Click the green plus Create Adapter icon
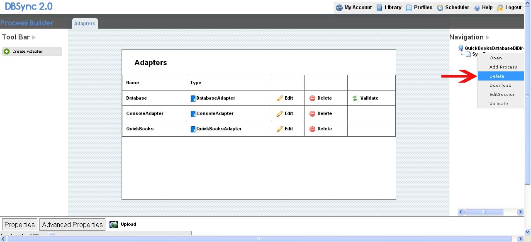This screenshot has width=531, height=242. click(7, 51)
